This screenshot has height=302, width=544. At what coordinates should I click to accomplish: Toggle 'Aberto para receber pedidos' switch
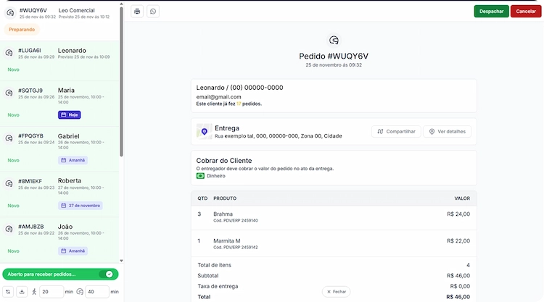point(109,274)
